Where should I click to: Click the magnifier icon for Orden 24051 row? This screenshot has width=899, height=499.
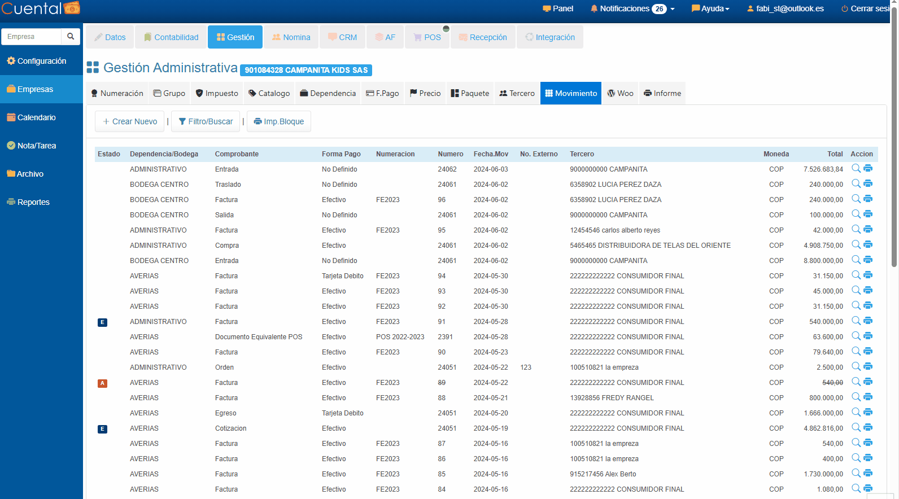(x=856, y=366)
